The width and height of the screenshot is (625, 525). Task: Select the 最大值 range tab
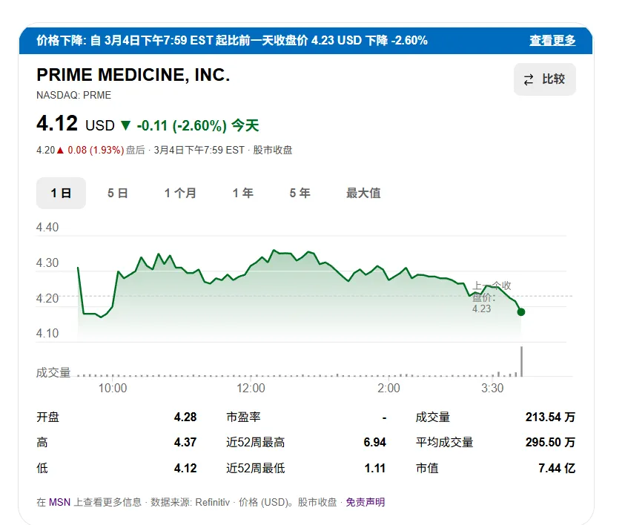click(x=363, y=194)
